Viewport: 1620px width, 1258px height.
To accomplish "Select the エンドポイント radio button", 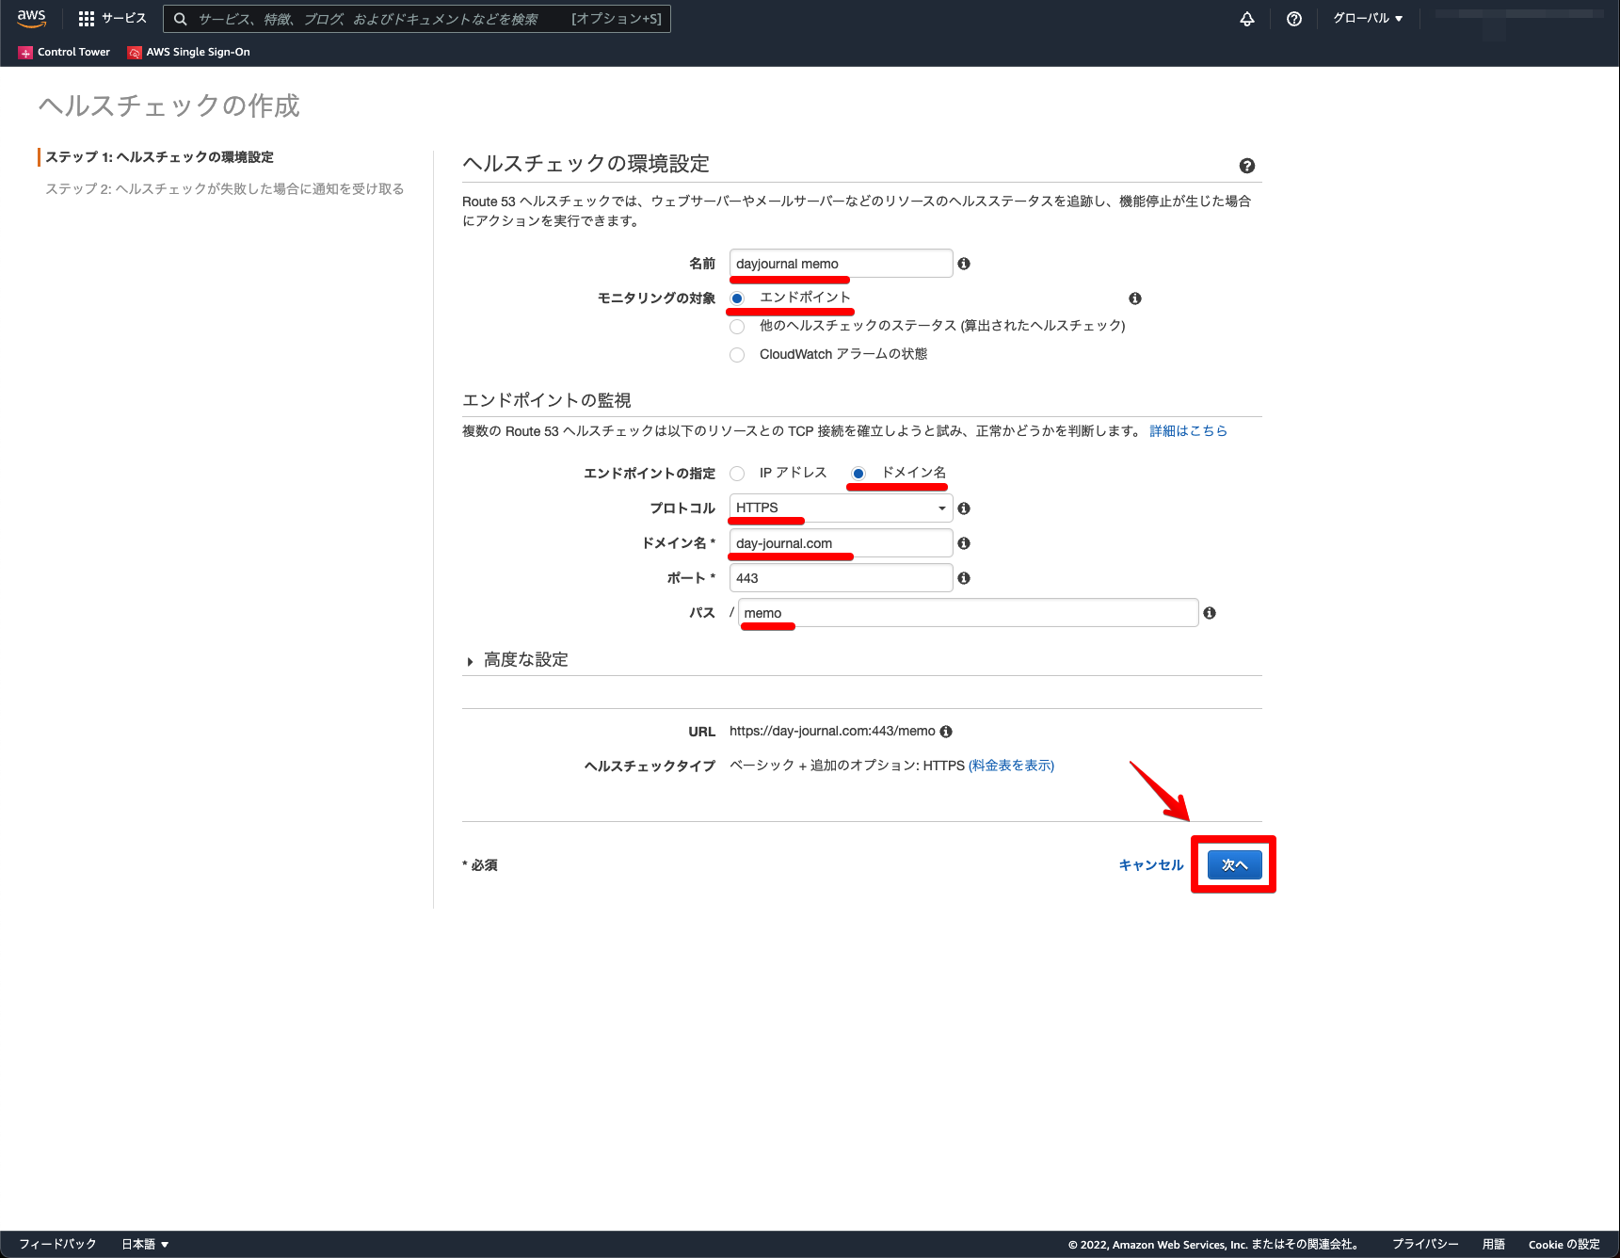I will [737, 298].
